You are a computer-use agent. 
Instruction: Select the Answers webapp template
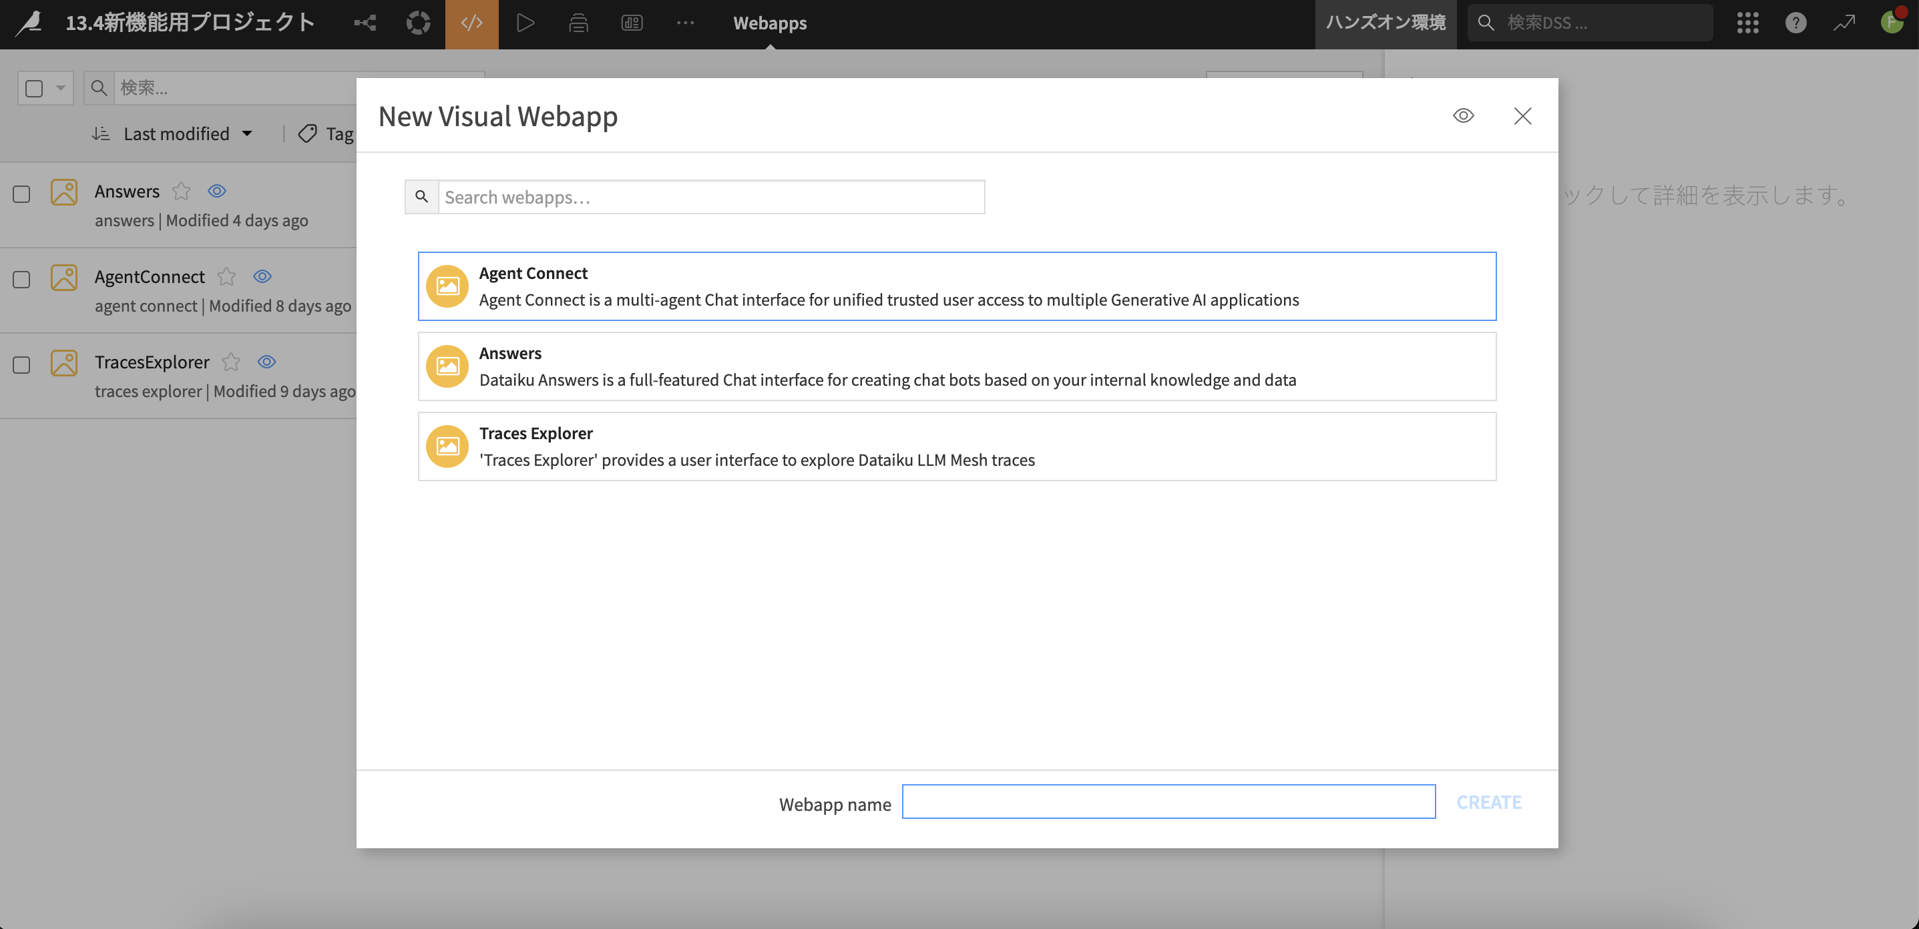pyautogui.click(x=957, y=366)
